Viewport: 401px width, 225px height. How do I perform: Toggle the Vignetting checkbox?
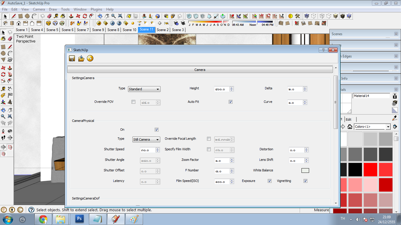[x=305, y=181]
